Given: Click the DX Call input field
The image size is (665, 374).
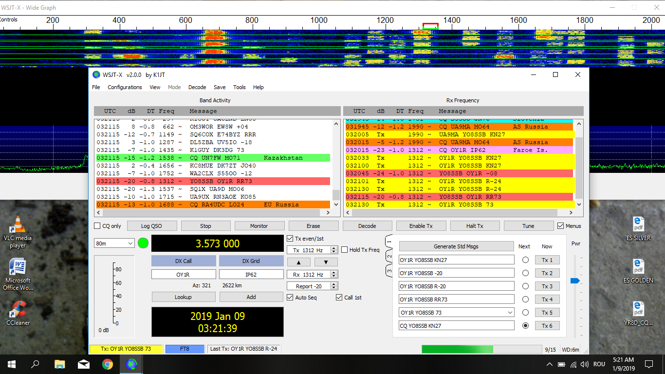Looking at the screenshot, I should pyautogui.click(x=183, y=275).
